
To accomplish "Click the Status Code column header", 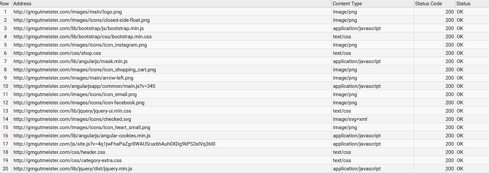I will tap(433, 4).
